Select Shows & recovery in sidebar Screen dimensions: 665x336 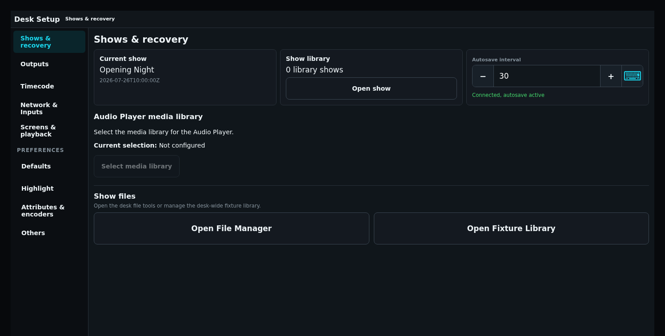49,42
